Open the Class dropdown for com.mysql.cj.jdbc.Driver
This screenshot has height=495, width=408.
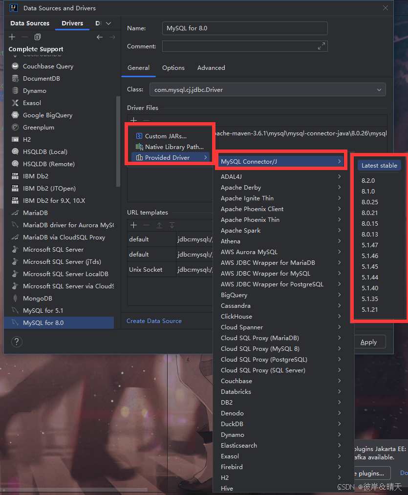click(x=379, y=89)
